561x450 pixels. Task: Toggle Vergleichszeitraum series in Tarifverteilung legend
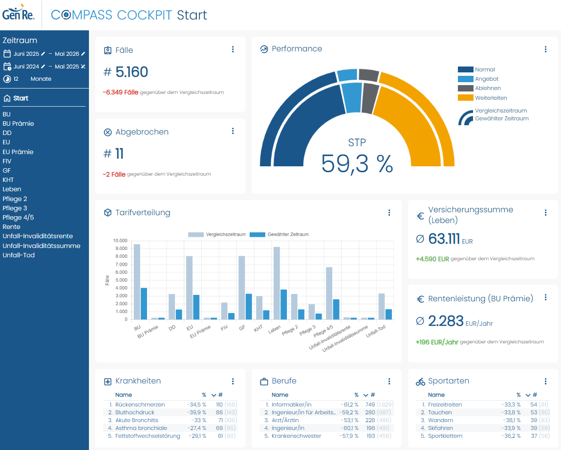click(217, 234)
